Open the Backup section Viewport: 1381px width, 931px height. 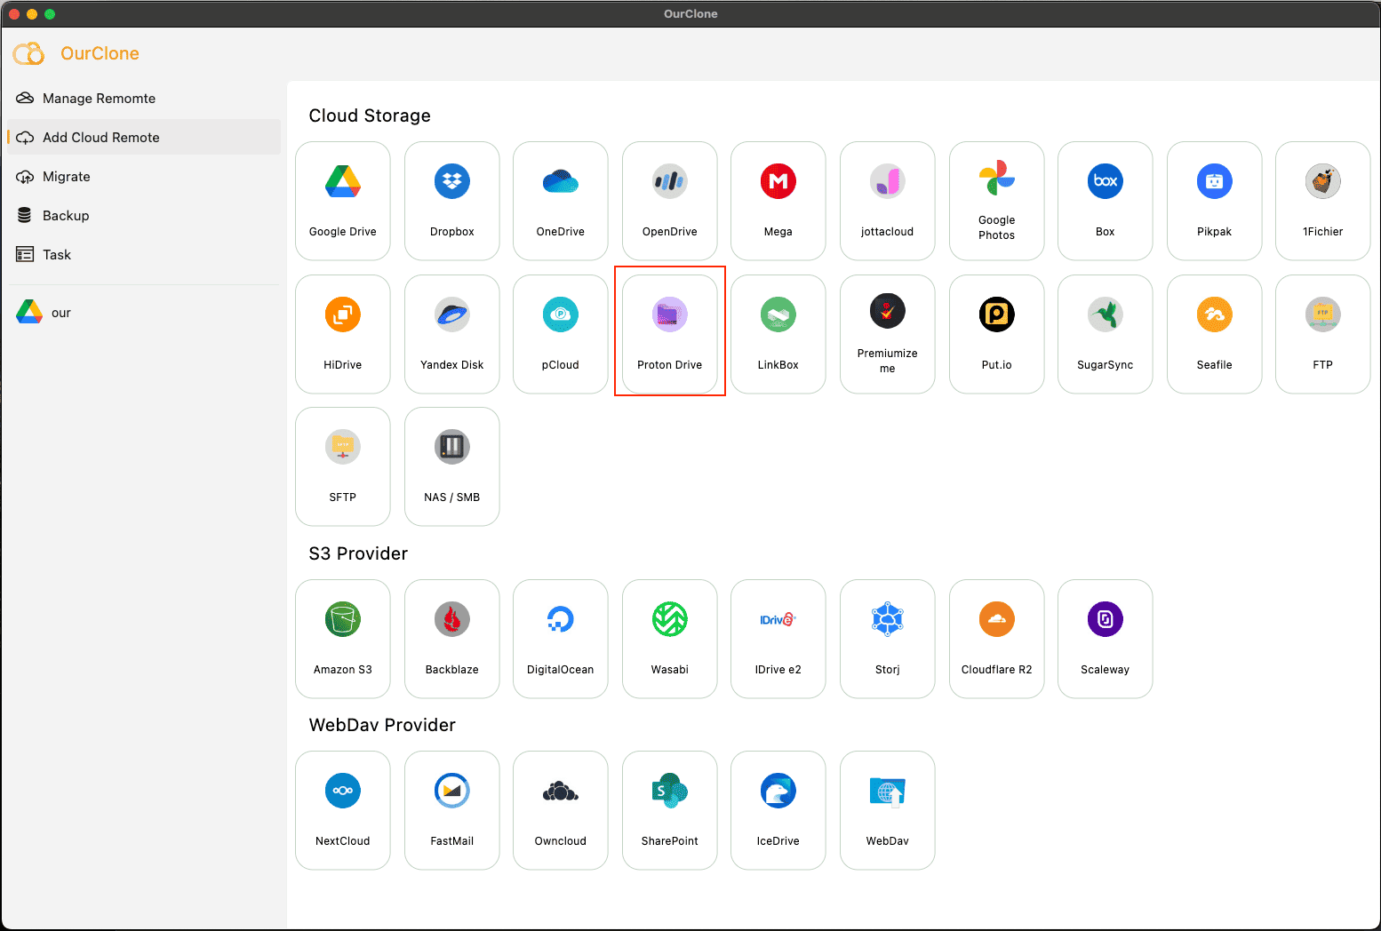[x=66, y=215]
